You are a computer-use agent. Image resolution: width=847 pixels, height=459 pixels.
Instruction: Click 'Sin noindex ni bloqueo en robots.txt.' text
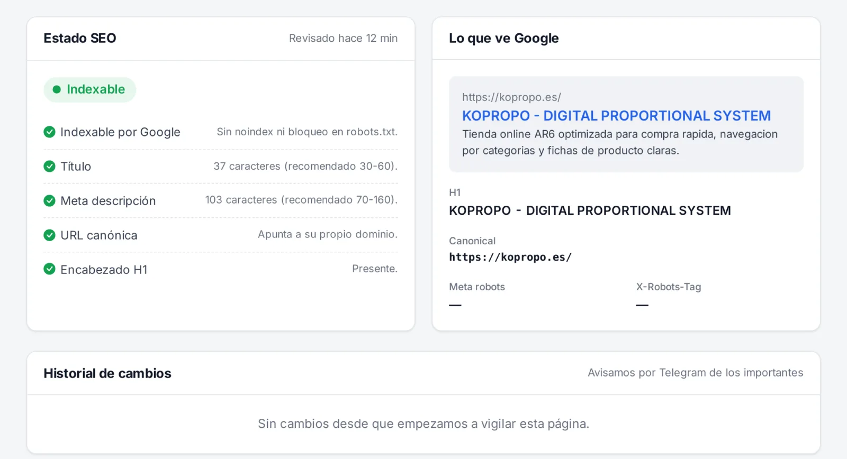point(307,132)
